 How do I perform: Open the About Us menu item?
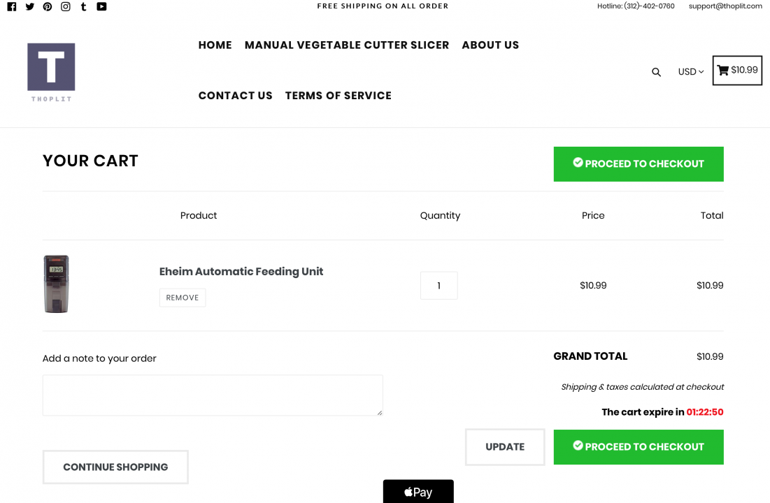coord(490,45)
